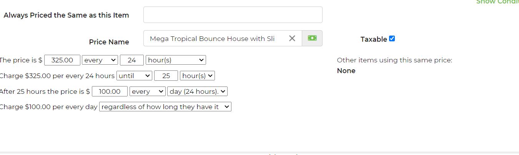Focus the 'Always Priced the Same' input field

coord(233,15)
